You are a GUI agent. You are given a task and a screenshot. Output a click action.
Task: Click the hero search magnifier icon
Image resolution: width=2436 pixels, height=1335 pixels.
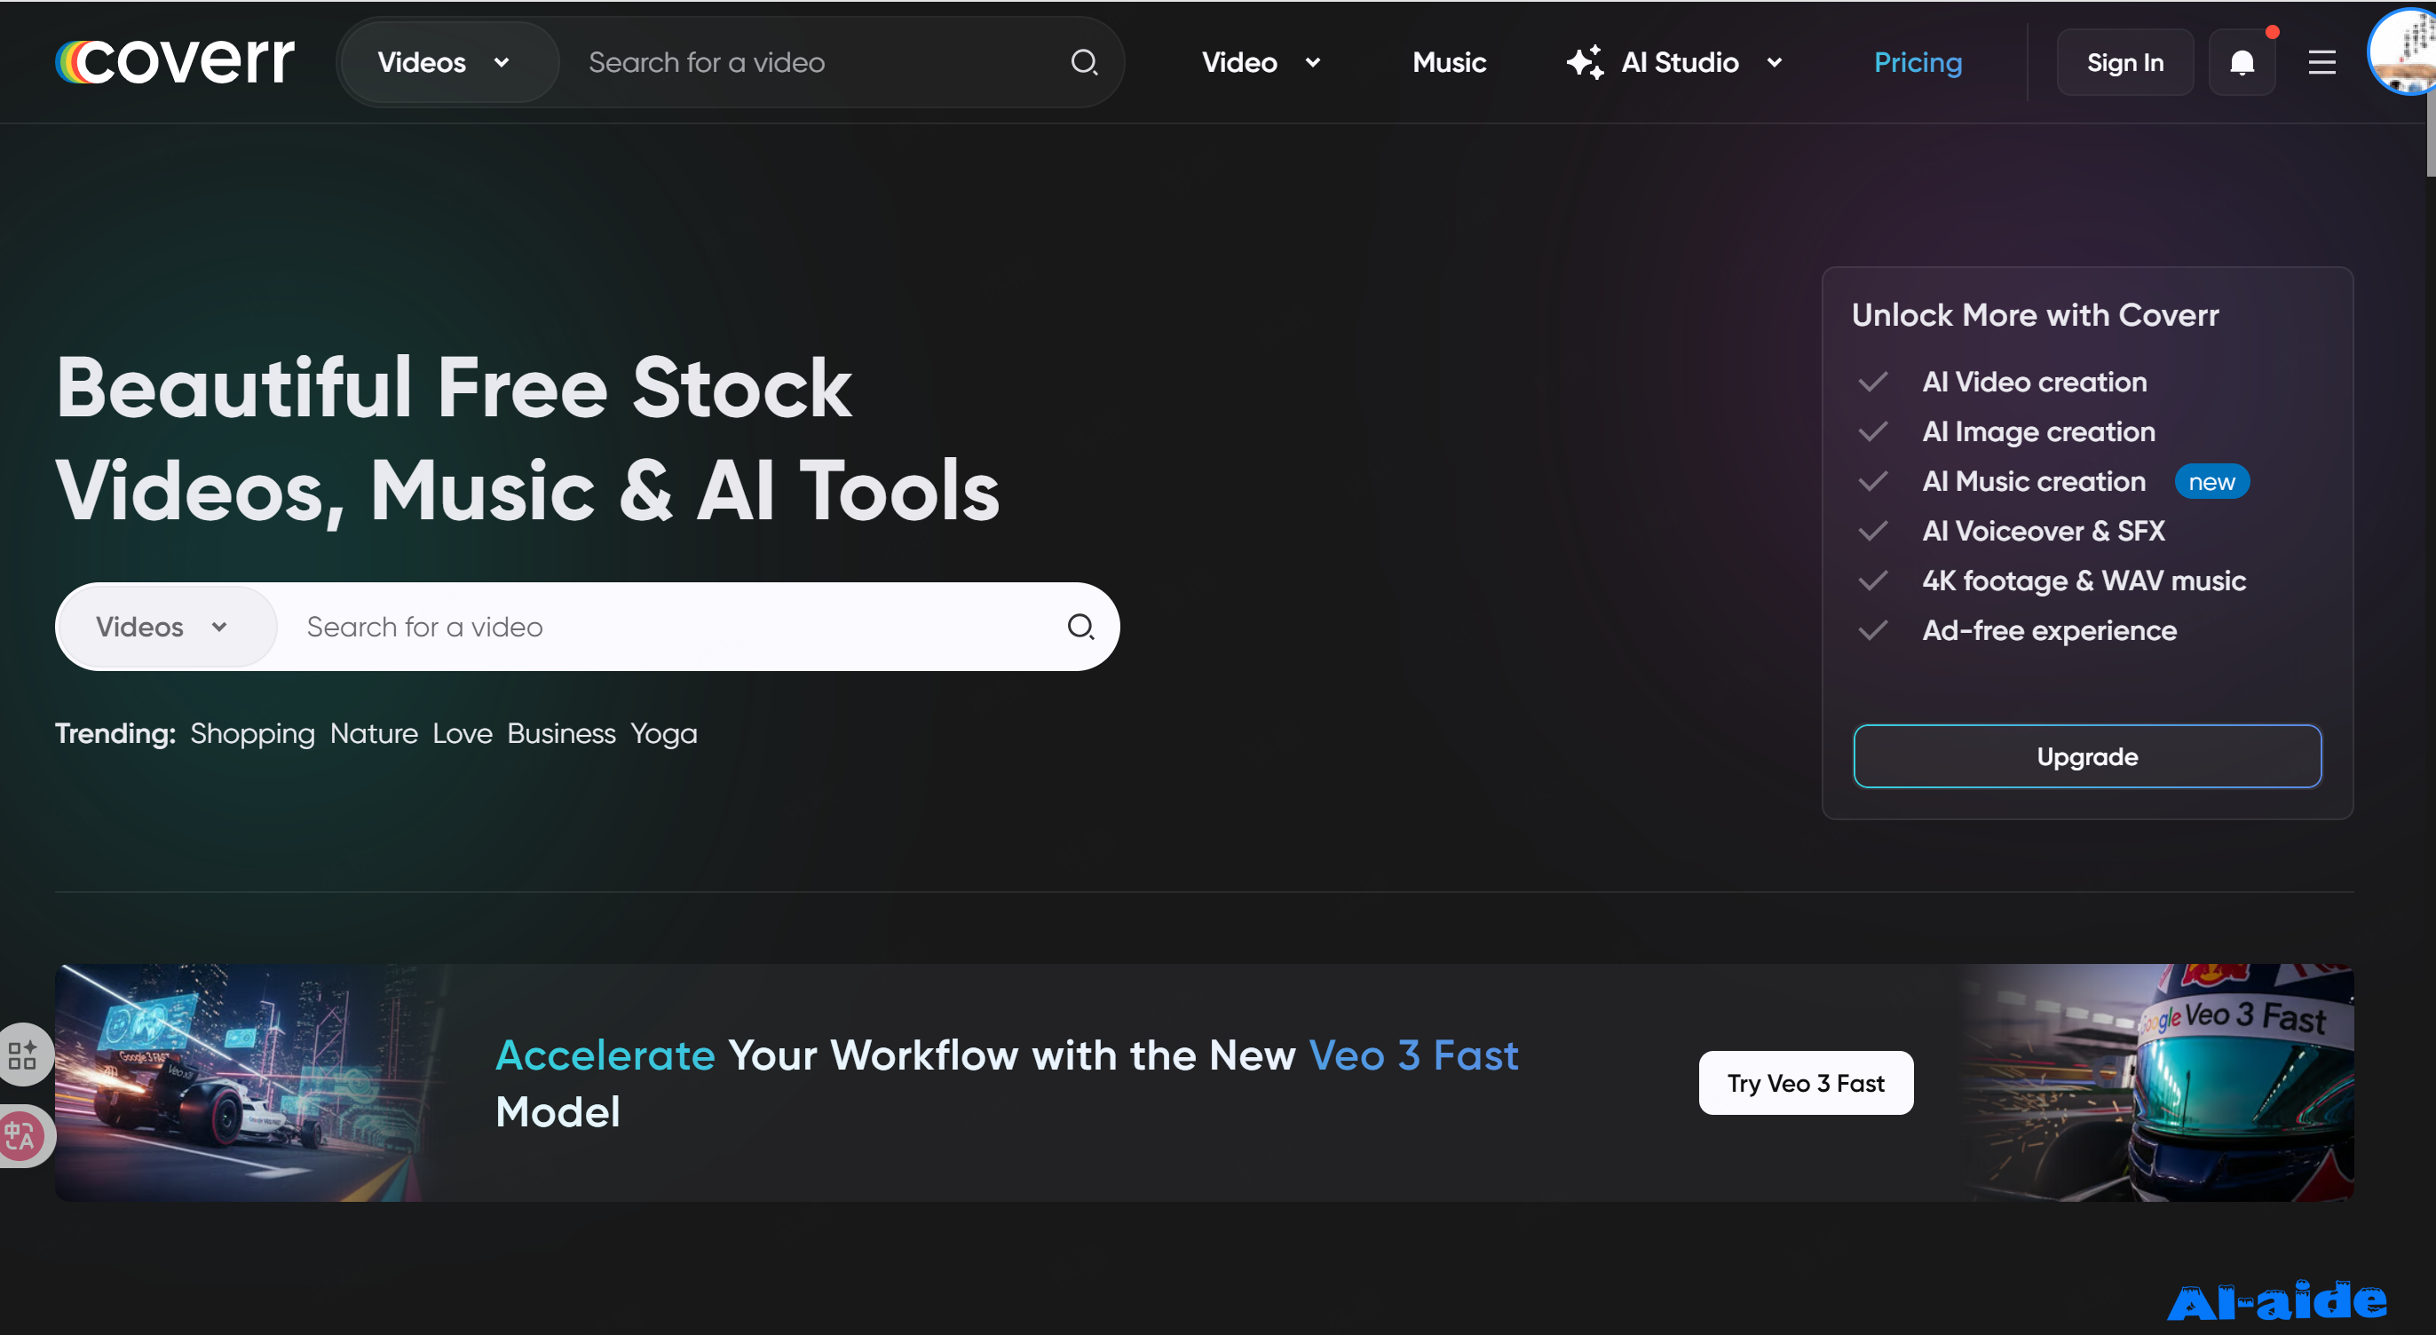(x=1080, y=627)
